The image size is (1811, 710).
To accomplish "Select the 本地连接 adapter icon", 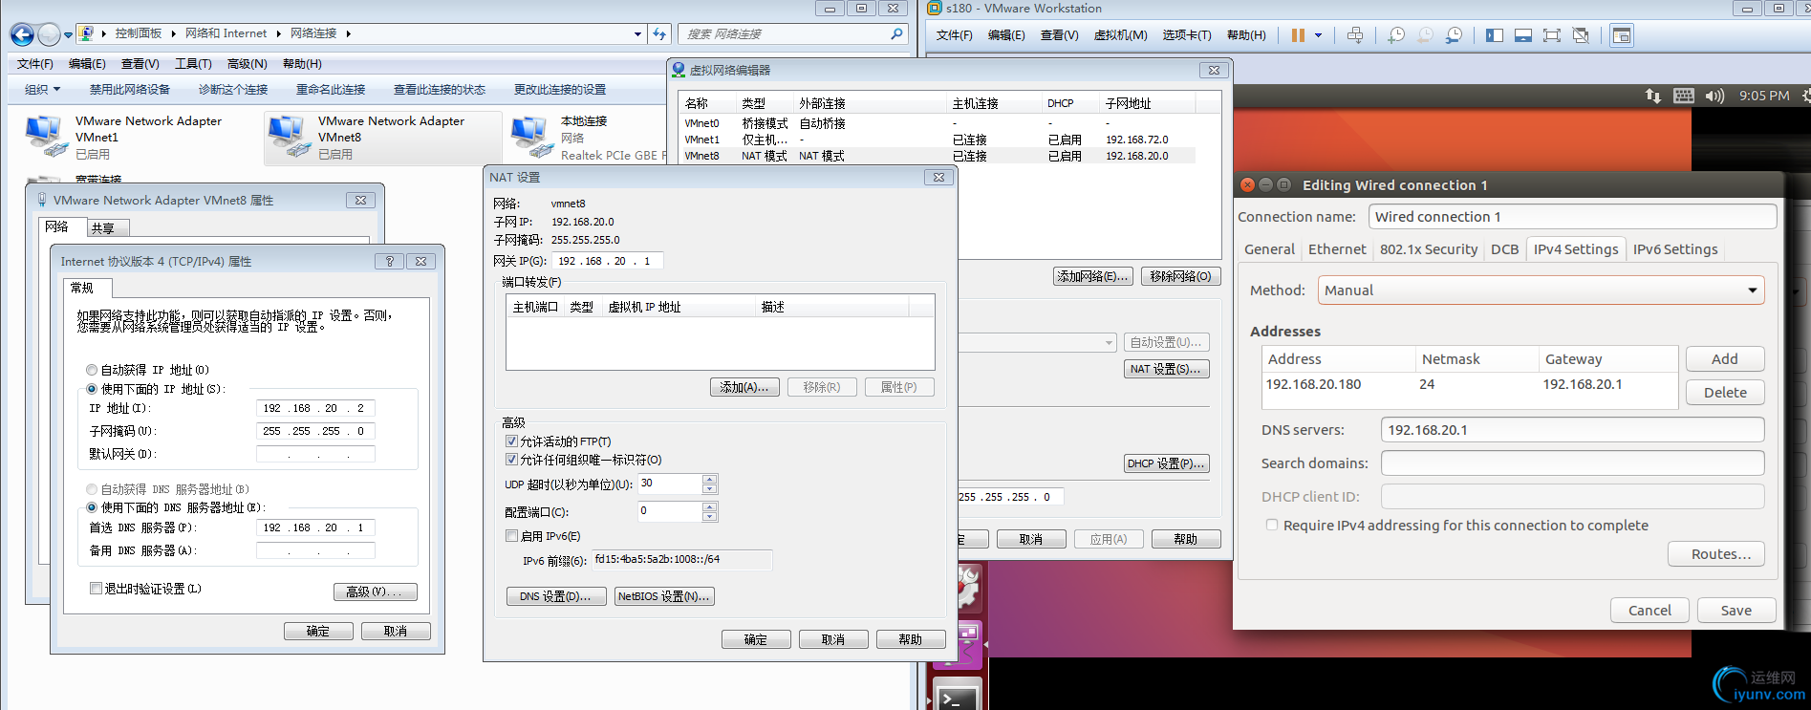I will point(531,138).
